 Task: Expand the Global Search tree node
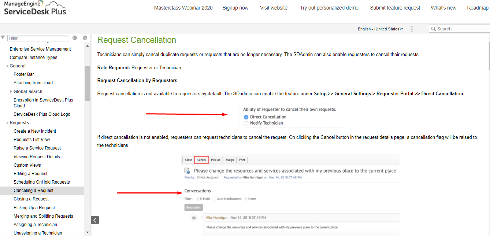pos(11,92)
